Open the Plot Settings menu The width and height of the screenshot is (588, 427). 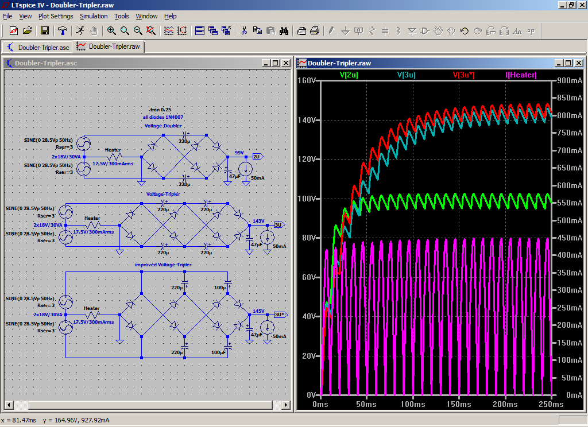(x=56, y=16)
